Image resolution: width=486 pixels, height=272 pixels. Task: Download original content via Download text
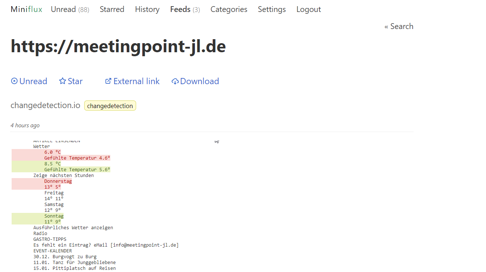click(x=200, y=81)
